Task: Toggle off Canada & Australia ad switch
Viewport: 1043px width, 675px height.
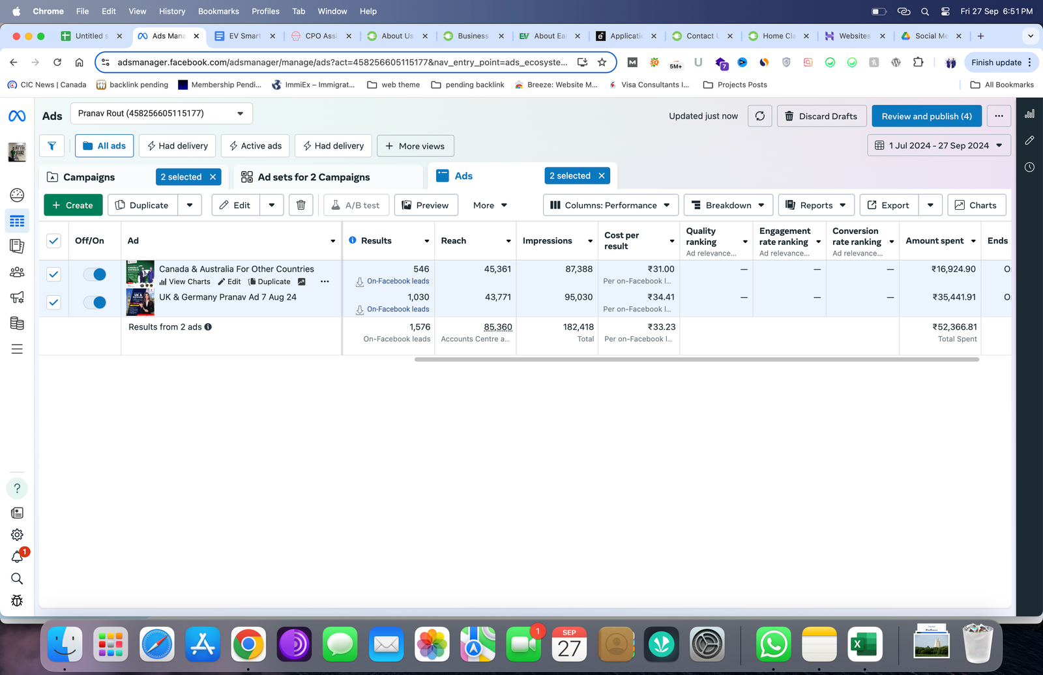Action: click(95, 274)
